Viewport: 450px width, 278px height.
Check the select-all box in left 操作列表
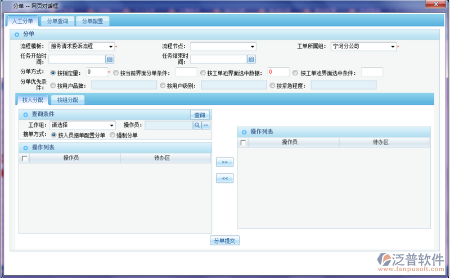(24, 159)
